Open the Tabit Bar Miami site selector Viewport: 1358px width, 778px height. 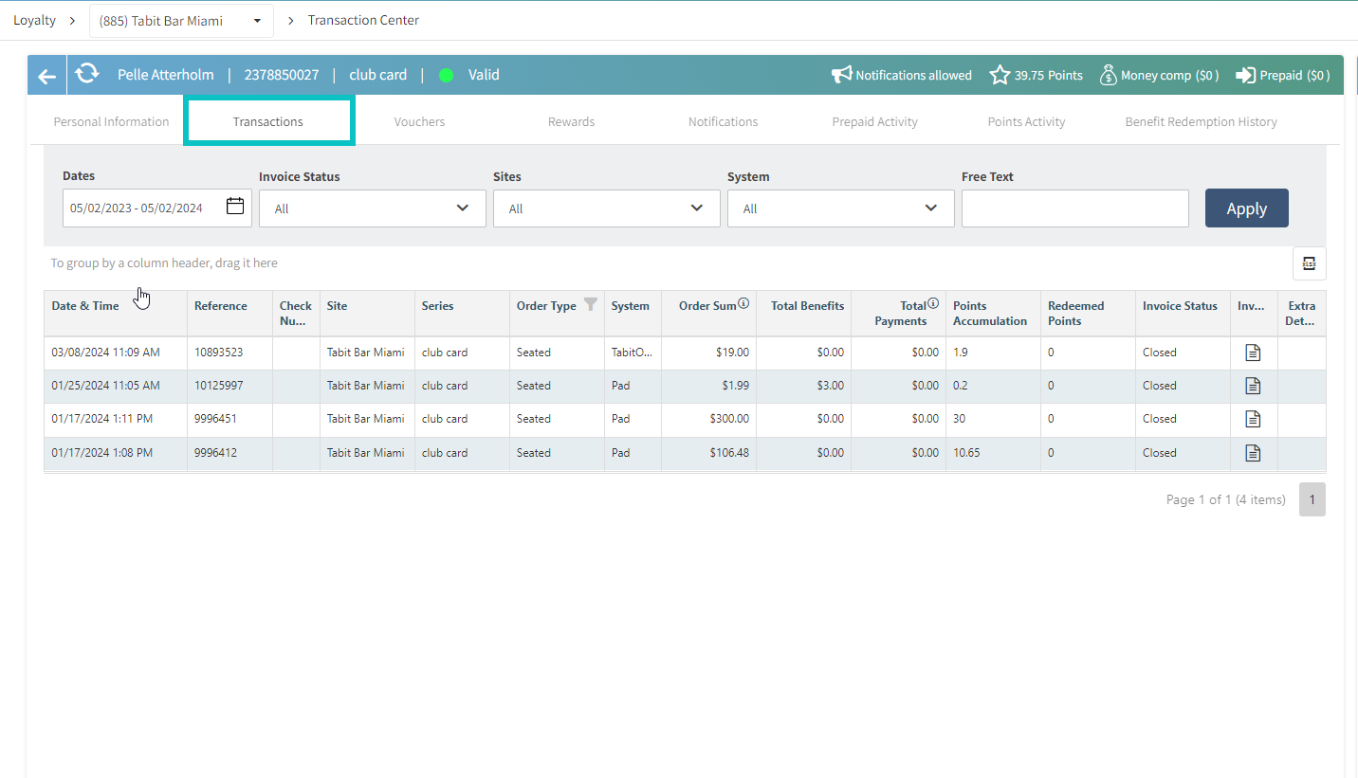tap(181, 21)
